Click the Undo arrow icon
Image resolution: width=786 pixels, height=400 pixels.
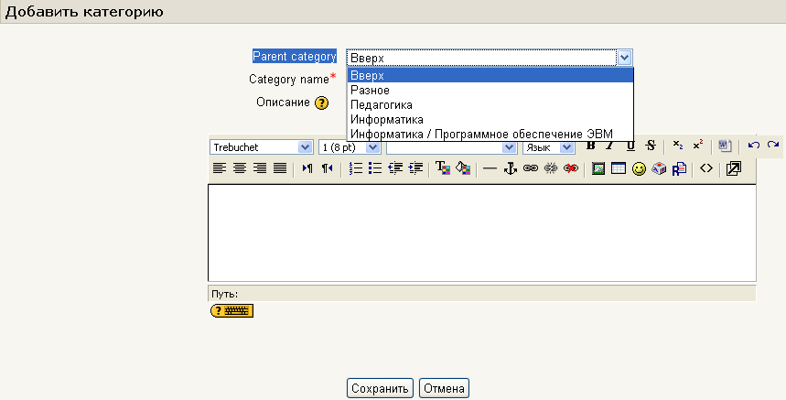coord(753,146)
